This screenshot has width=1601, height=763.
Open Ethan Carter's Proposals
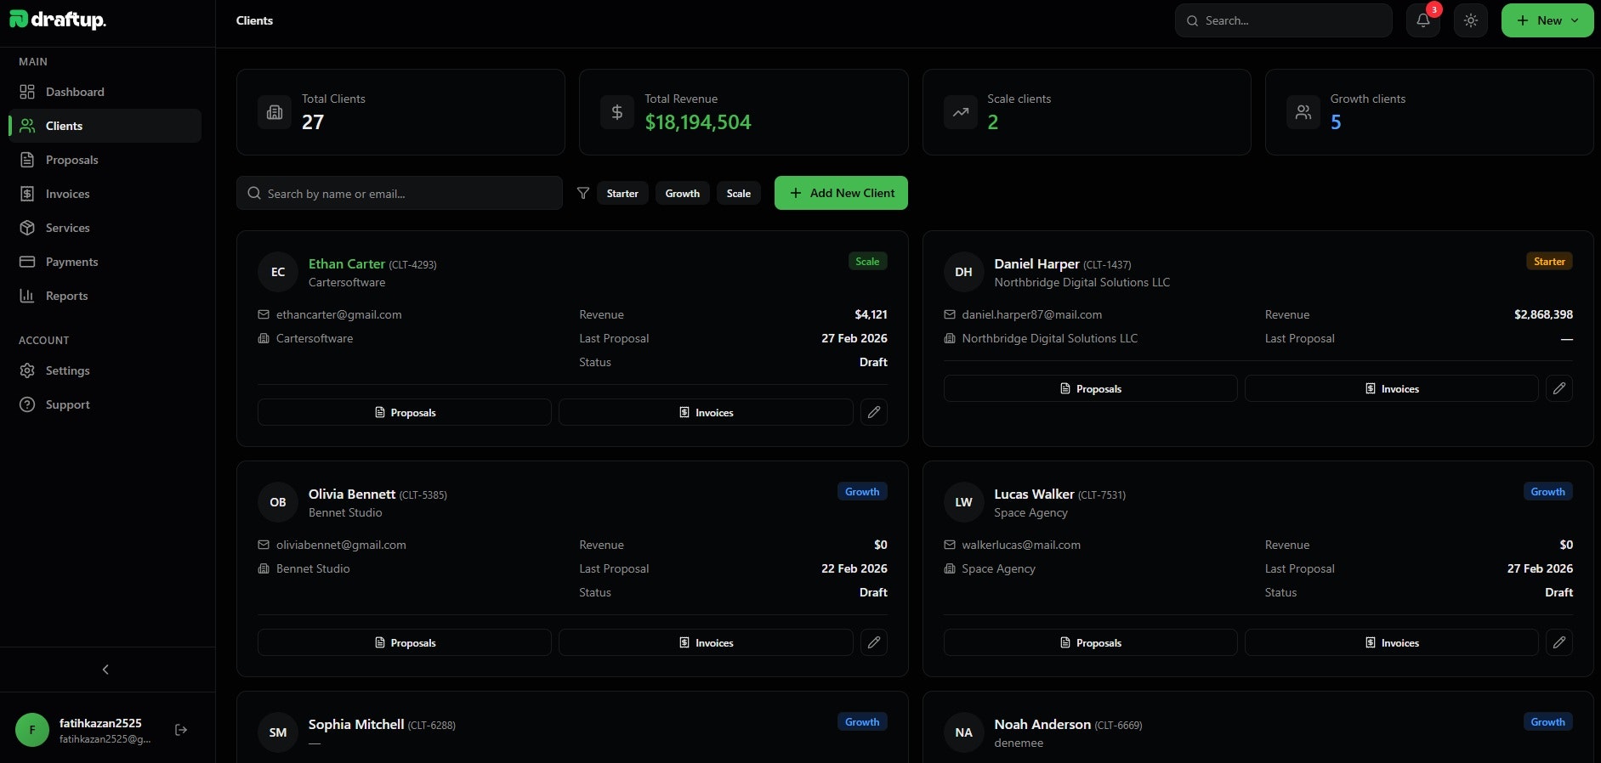[x=405, y=412]
